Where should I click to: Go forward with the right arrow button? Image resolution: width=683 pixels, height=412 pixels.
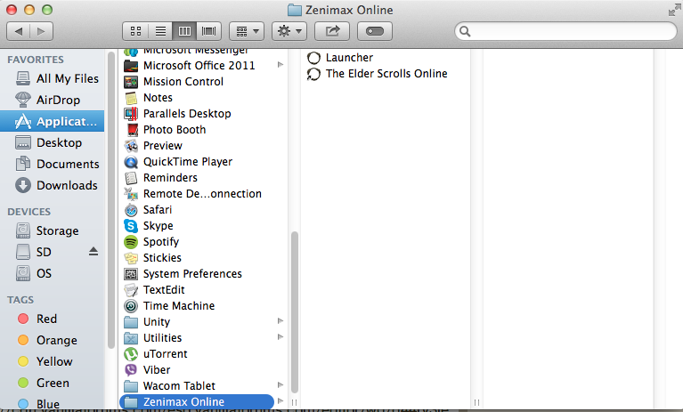click(41, 31)
